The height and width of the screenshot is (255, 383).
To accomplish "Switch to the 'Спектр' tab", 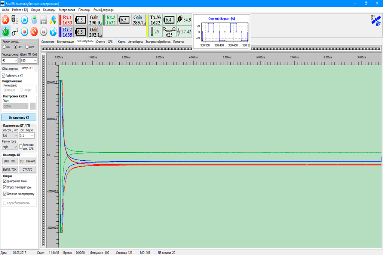I will 100,42.
